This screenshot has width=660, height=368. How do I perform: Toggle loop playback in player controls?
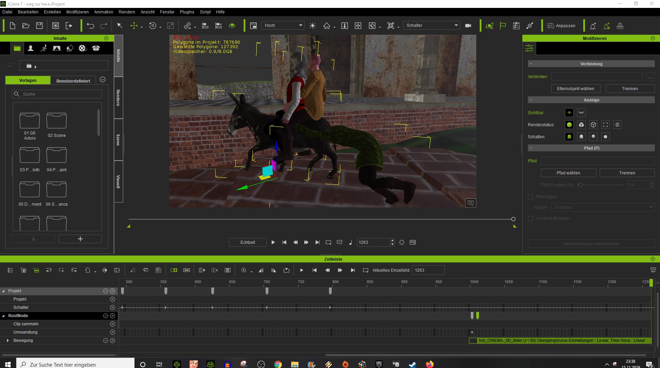328,242
